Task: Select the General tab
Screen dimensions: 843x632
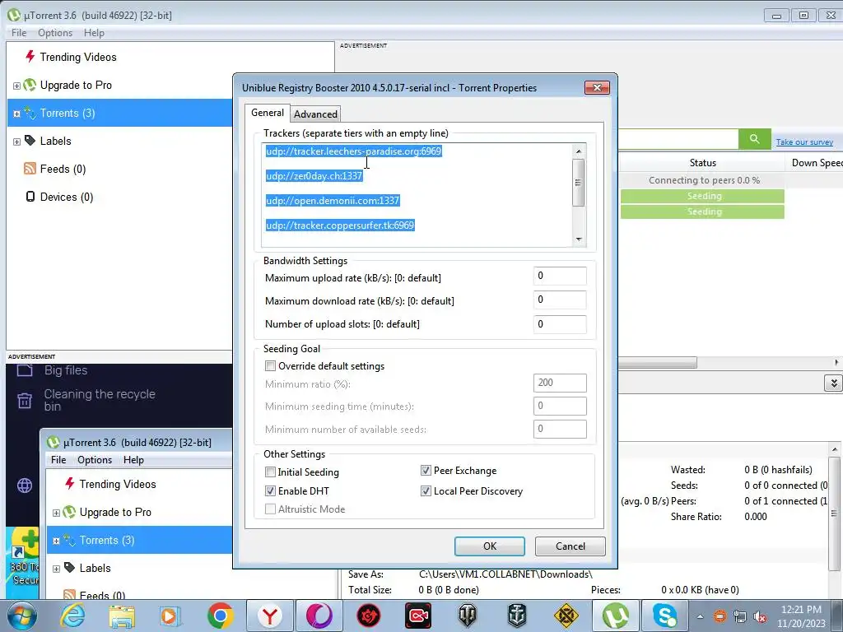Action: pyautogui.click(x=268, y=112)
